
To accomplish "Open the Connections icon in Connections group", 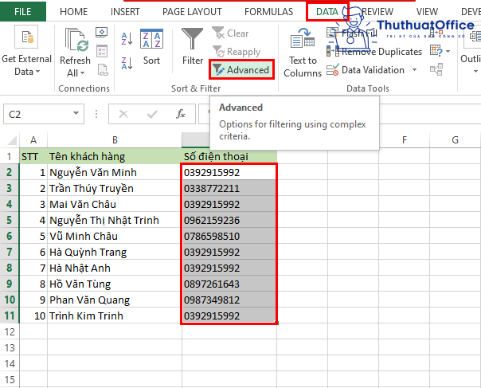I will [x=102, y=32].
